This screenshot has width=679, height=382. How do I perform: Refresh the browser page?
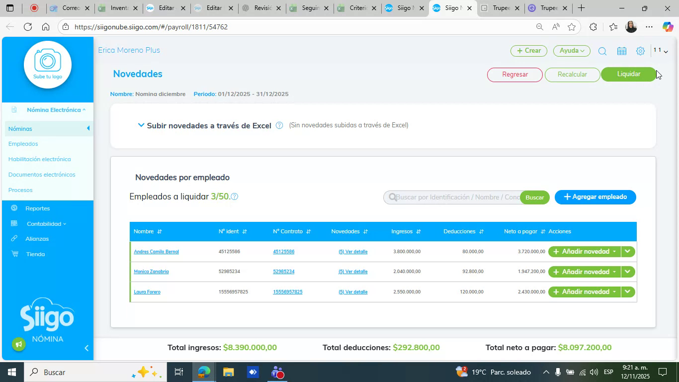[x=28, y=27]
